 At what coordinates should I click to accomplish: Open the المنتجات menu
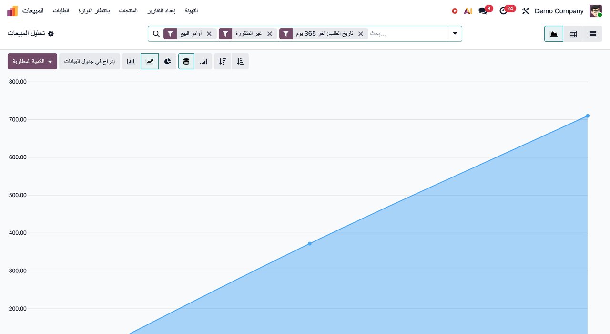(x=129, y=11)
